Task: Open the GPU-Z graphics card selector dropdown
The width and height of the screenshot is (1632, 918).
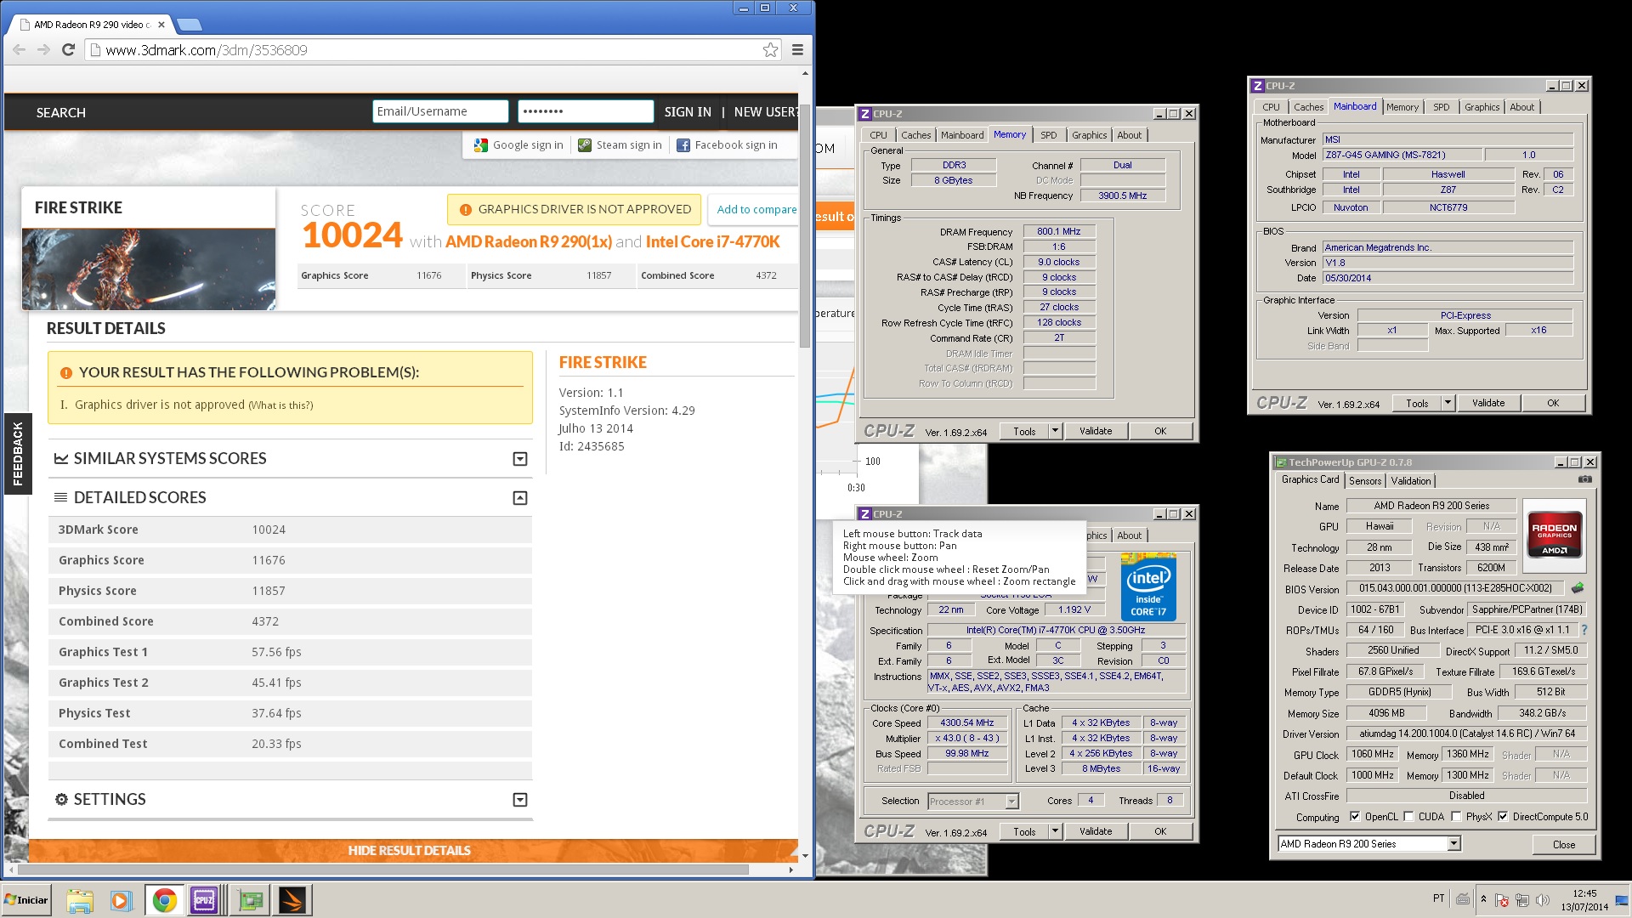Action: [1453, 843]
